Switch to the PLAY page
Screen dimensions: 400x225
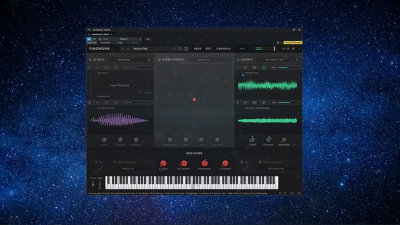click(197, 49)
